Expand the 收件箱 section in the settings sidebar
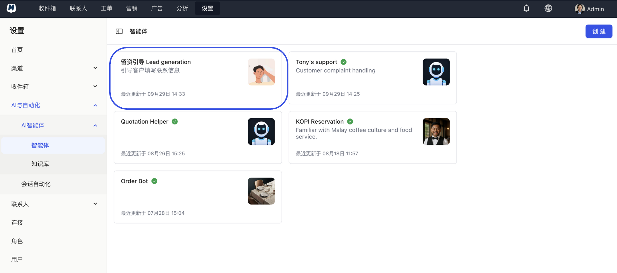Screen dimensions: 617x273 pyautogui.click(x=95, y=86)
